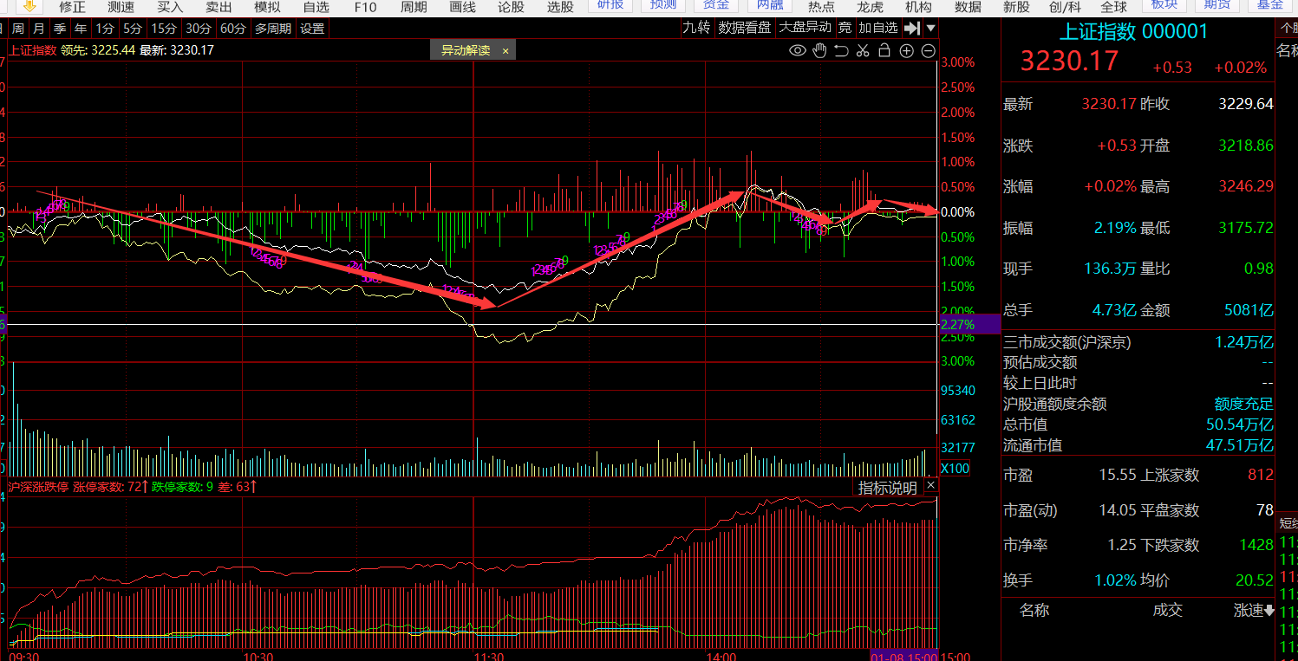Switch to the 15分 period tab
The width and height of the screenshot is (1298, 661).
coord(165,29)
